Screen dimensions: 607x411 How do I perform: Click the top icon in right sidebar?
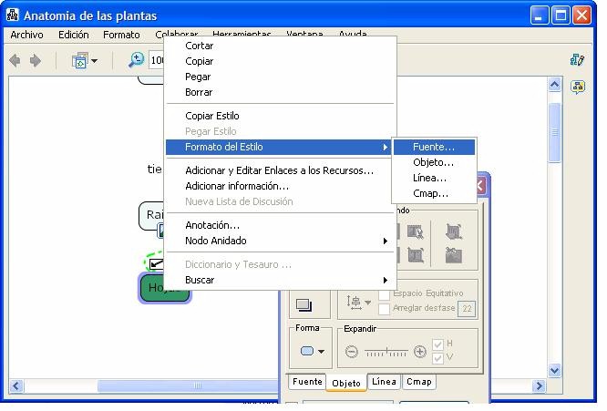click(x=577, y=60)
